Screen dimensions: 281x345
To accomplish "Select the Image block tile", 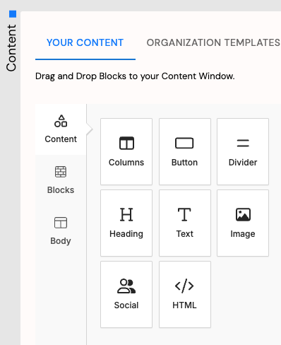I will pos(243,223).
